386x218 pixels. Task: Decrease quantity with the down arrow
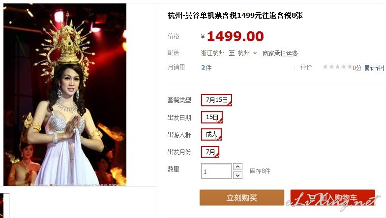point(238,175)
